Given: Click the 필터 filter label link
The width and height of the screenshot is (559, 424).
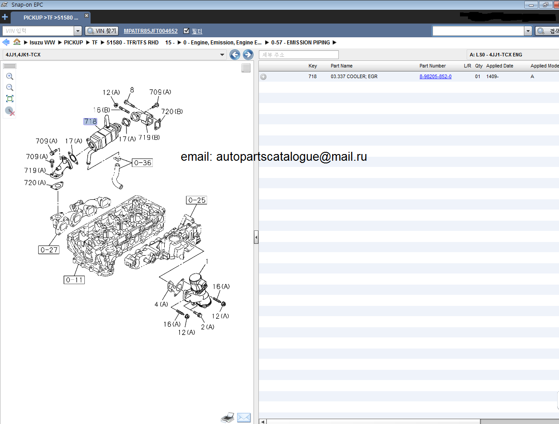Looking at the screenshot, I should coord(197,31).
